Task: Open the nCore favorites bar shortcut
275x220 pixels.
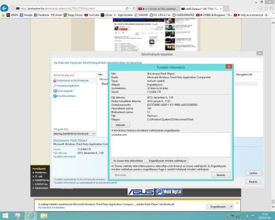Action: pyautogui.click(x=106, y=15)
